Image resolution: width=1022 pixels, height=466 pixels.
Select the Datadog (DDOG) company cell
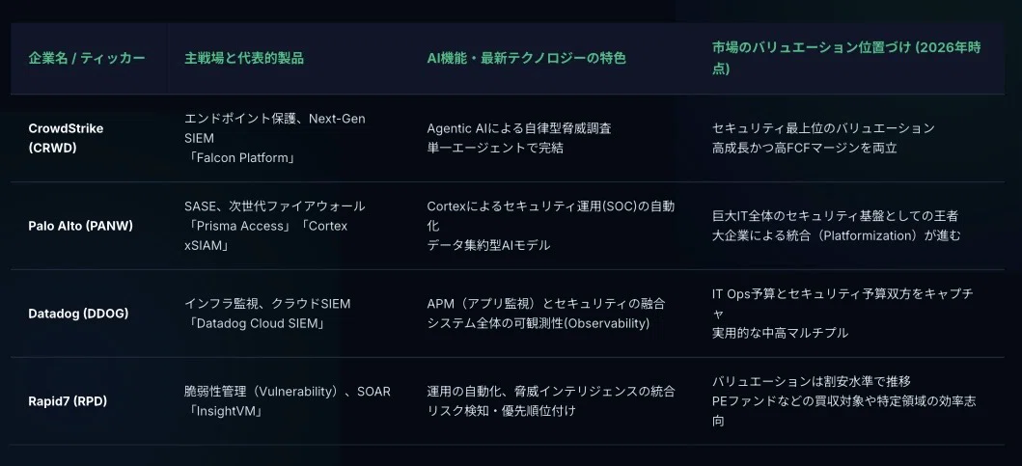pos(78,314)
